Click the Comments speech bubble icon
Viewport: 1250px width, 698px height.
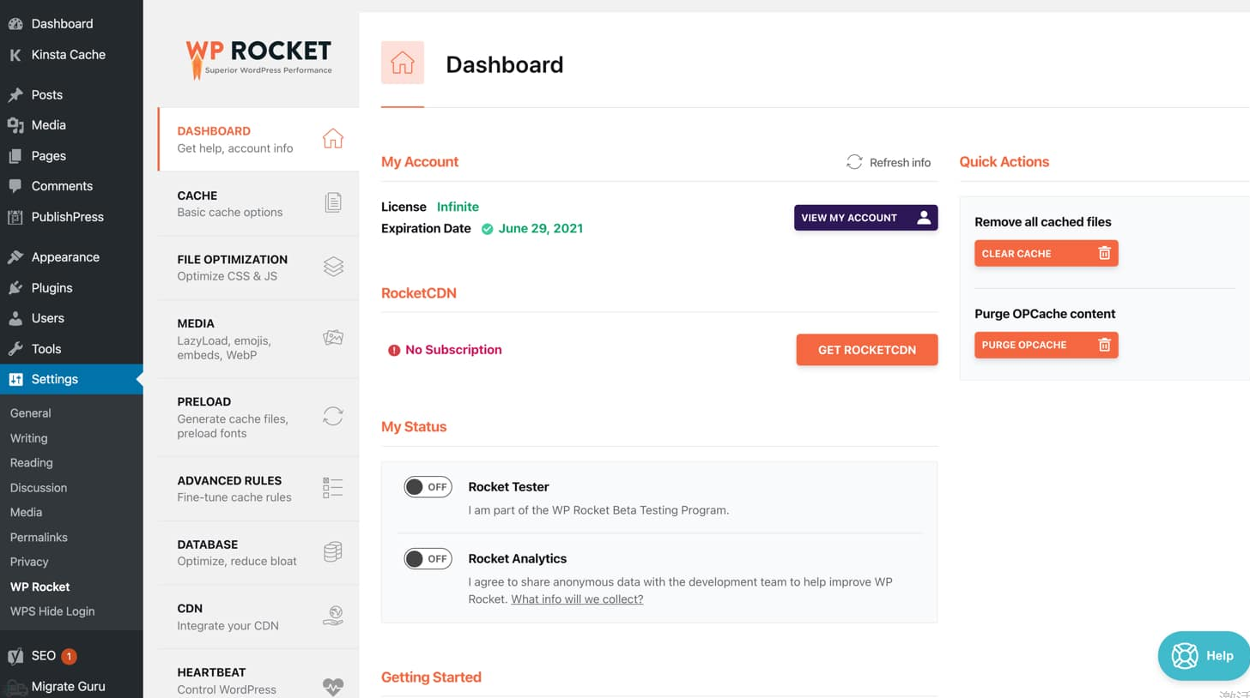pos(15,186)
